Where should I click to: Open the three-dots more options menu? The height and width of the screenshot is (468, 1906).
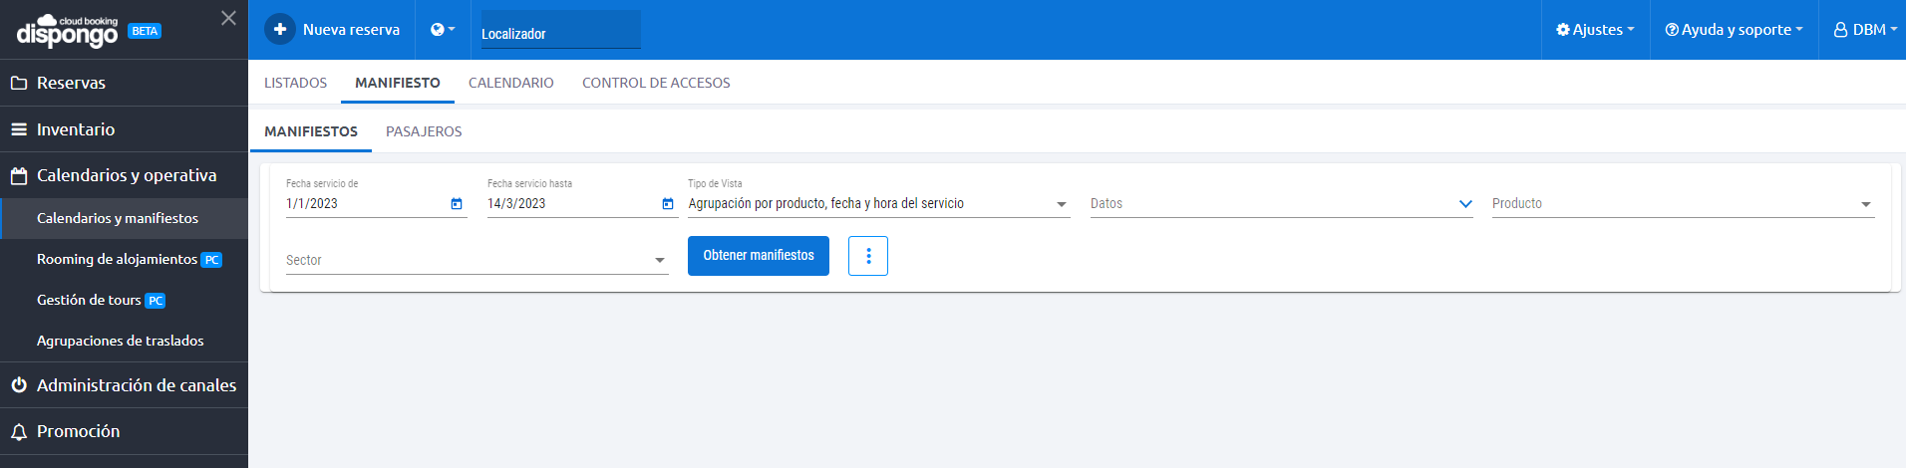pos(868,256)
